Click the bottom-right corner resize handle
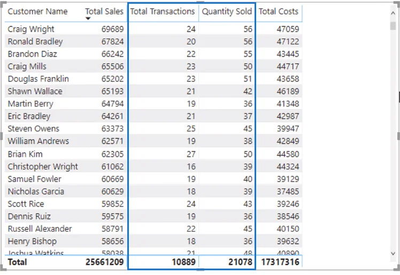The image size is (400, 275). tap(397, 268)
